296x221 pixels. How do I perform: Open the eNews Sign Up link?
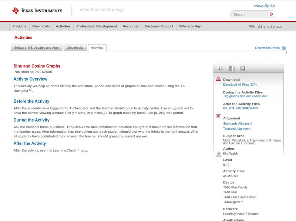coord(265,6)
